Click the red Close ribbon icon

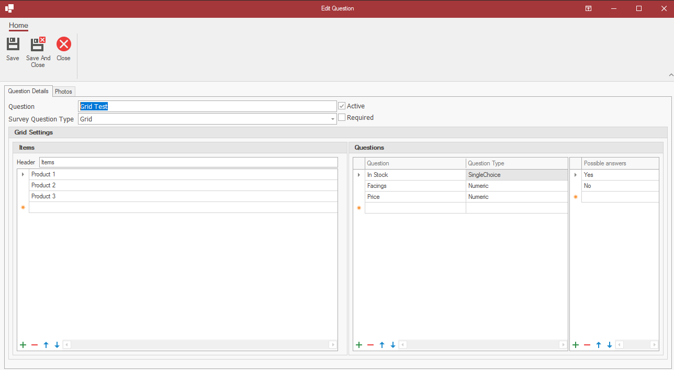[x=63, y=44]
